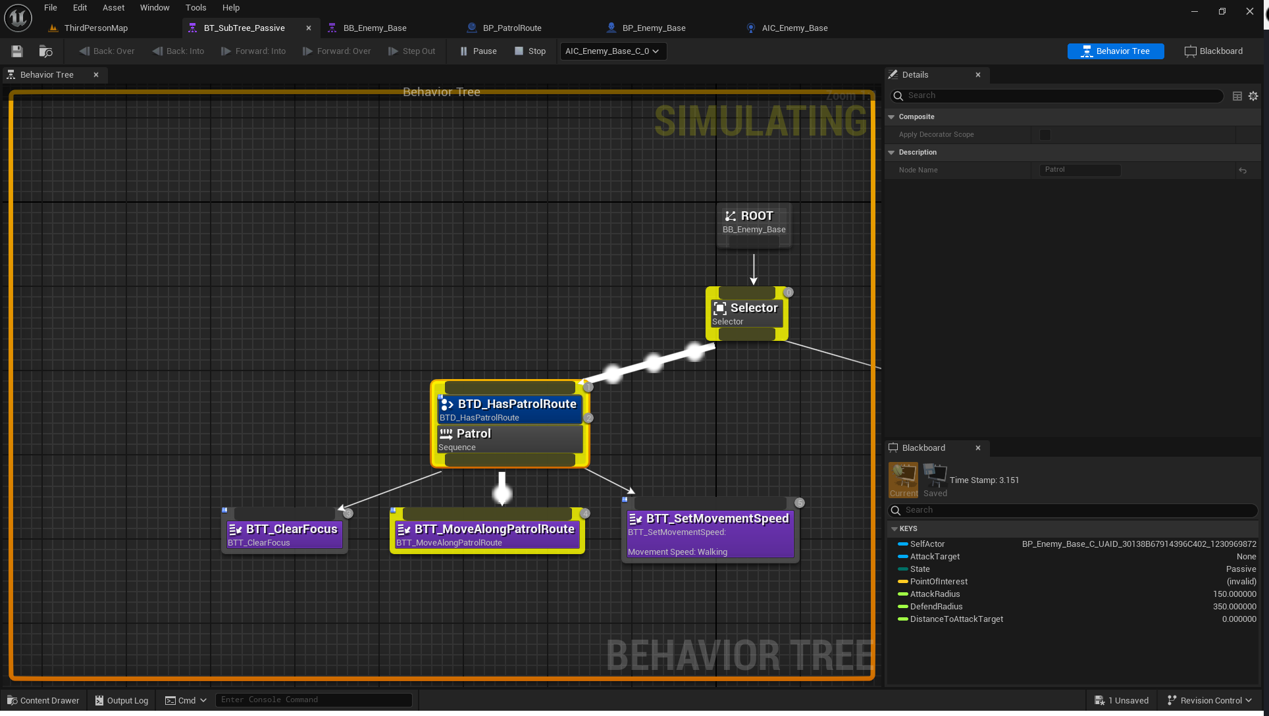Toggle Apply Decorator Scope checkbox
1269x716 pixels.
tap(1045, 135)
